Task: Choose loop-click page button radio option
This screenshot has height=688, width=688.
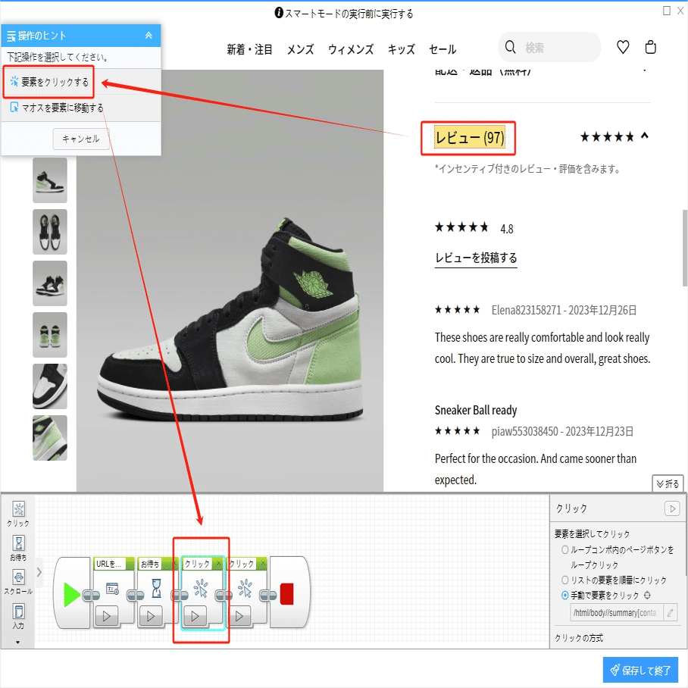Action: click(565, 550)
